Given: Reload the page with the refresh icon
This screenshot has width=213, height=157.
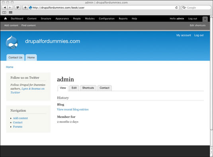Looking at the screenshot, I should tap(176, 8).
